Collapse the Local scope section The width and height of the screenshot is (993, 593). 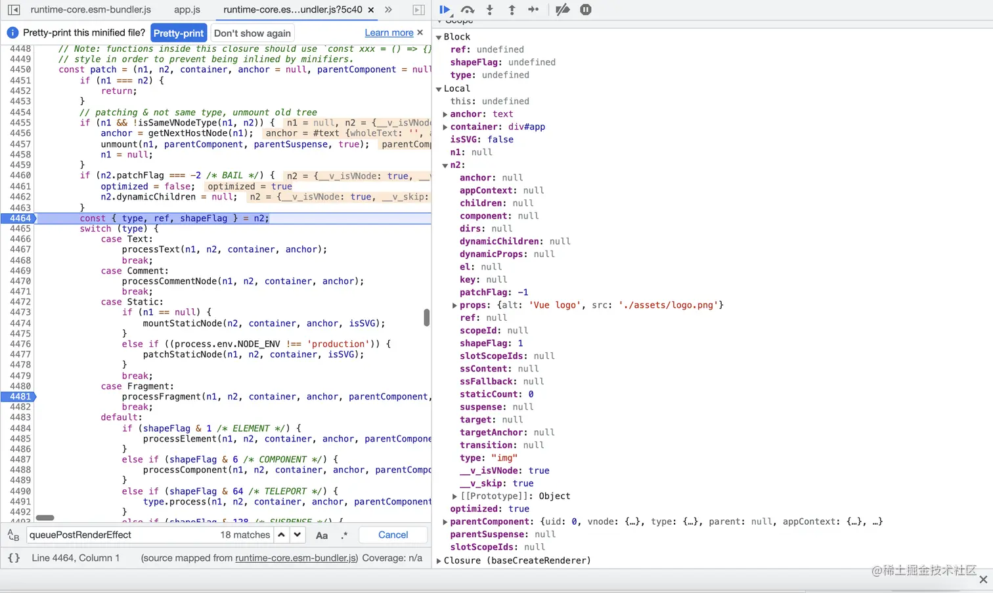[439, 89]
